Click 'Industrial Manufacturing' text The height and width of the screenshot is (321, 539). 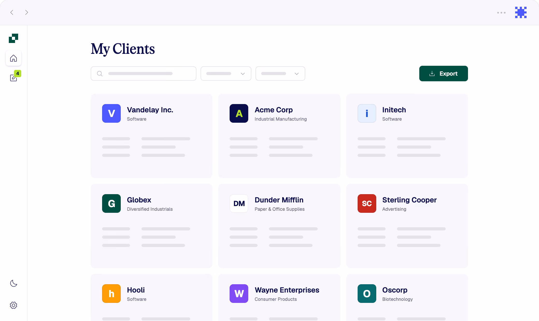click(281, 119)
